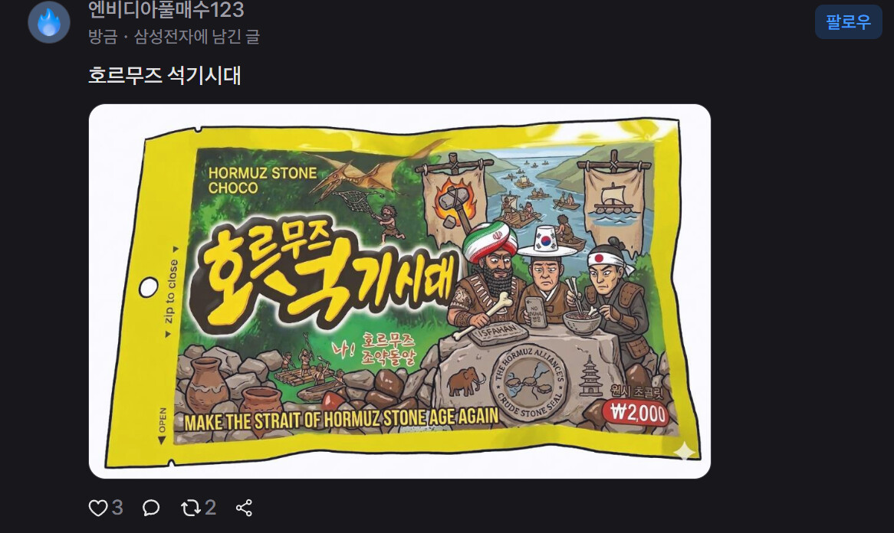This screenshot has height=533, width=894.
Task: Click the ₩2,000 red price tag in image
Action: click(638, 412)
